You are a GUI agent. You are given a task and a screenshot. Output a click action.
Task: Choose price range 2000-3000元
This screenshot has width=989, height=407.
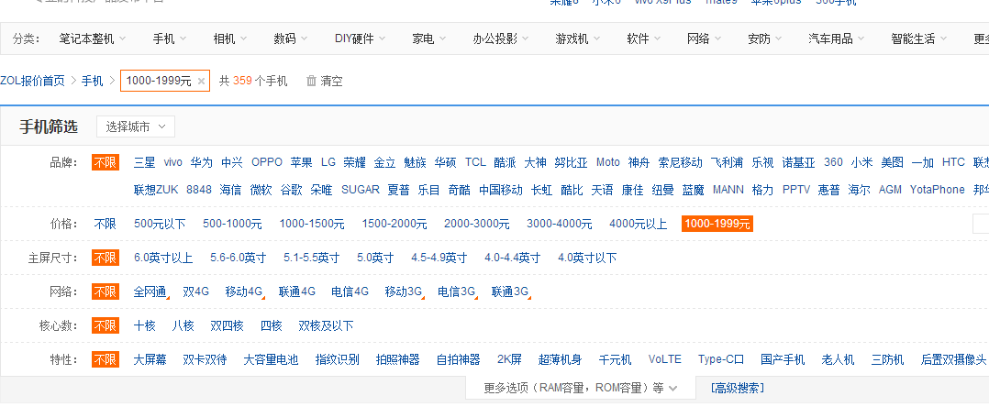tap(477, 224)
